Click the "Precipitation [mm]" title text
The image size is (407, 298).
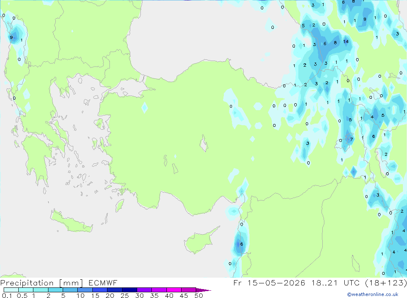pos(42,283)
